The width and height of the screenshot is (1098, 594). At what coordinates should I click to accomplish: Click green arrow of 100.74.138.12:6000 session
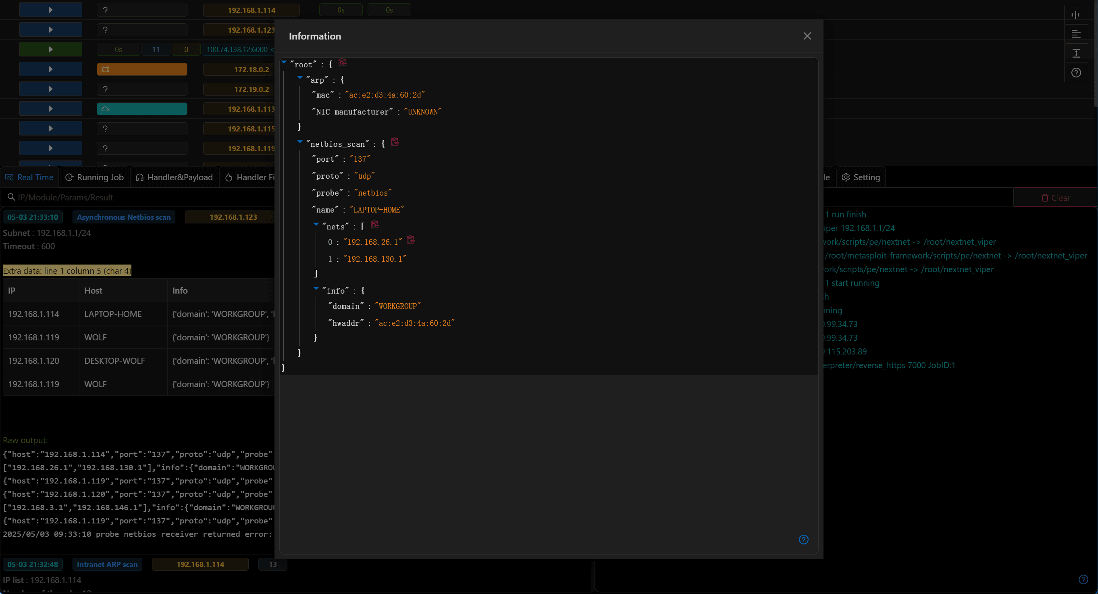[51, 50]
